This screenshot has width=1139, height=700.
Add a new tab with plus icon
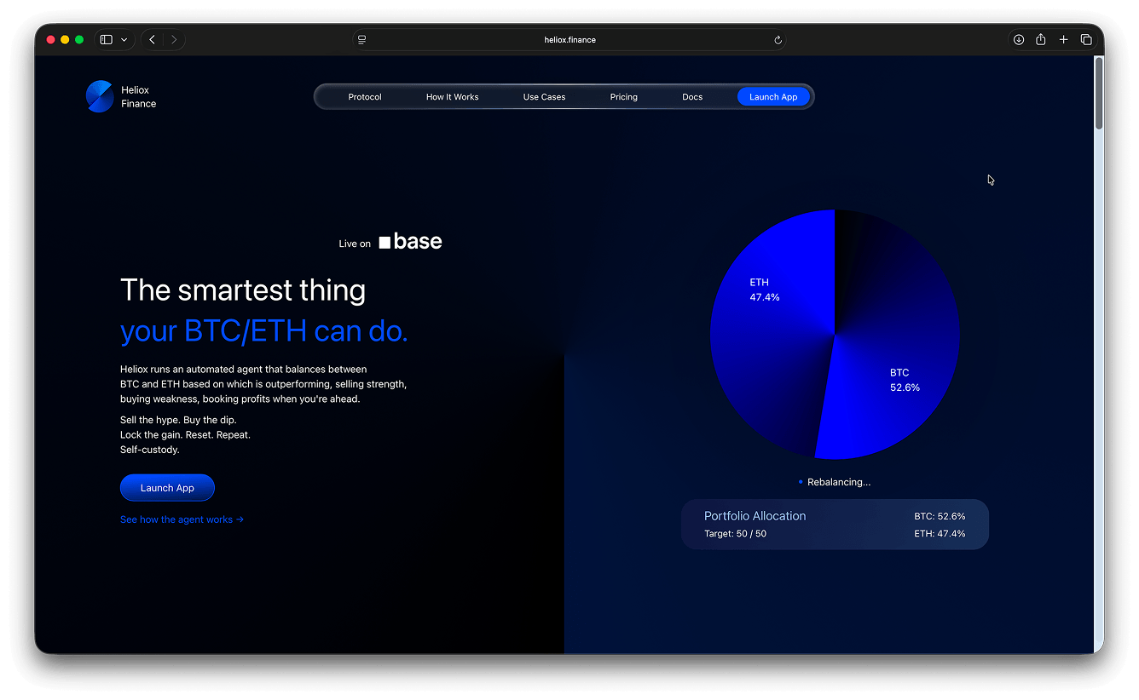1063,39
